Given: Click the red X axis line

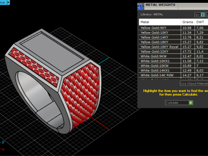Looking at the screenshot, I should click(101, 124).
